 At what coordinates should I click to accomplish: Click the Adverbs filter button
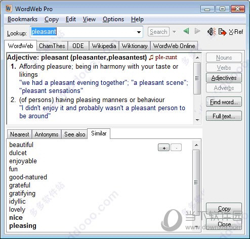point(224,88)
